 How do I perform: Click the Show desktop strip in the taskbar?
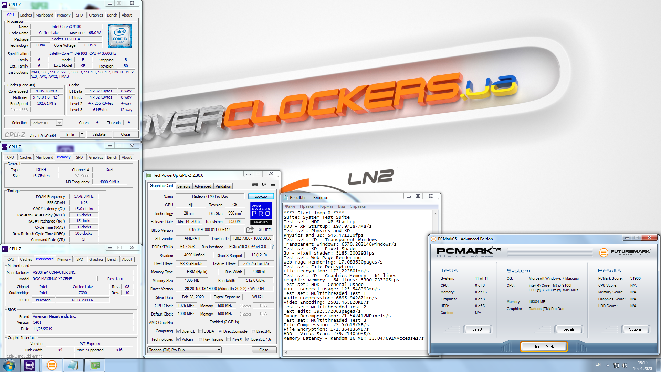tap(658, 365)
